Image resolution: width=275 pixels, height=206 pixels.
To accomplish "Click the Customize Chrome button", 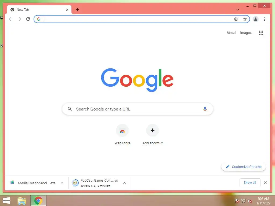I will [x=244, y=167].
